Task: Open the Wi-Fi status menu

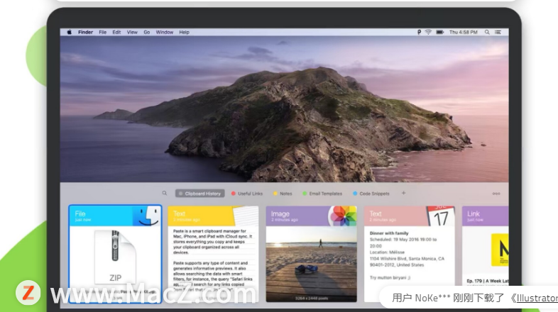Action: coord(428,32)
